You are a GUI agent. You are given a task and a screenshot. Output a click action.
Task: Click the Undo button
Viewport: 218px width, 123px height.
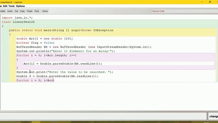(x=10, y=11)
